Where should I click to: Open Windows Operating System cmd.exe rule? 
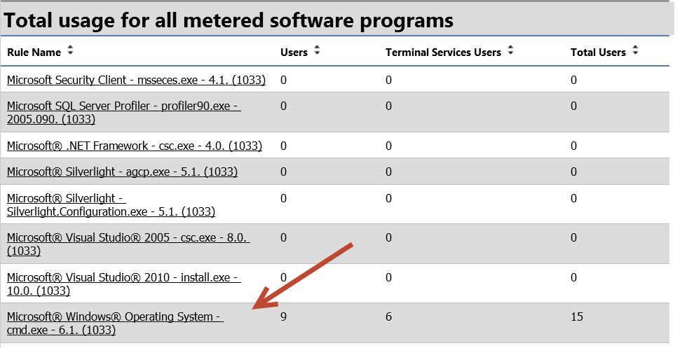click(115, 323)
